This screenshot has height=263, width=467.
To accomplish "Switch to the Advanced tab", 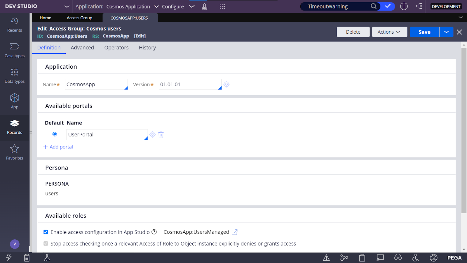I will [x=82, y=48].
